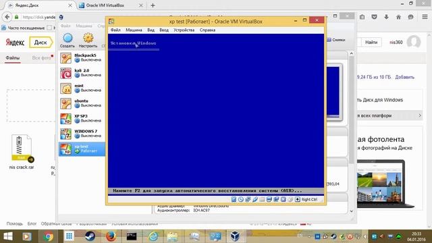
Task: Select mint virtual machine
Action: 82,88
